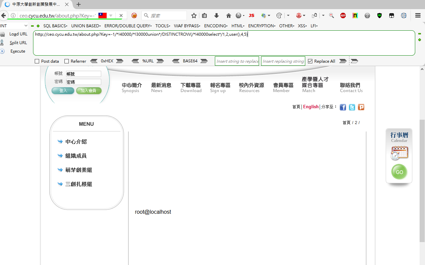The image size is (425, 265).
Task: Click the Split URL icon
Action: 2,42
